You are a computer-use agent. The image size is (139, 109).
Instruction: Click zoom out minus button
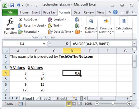(x=97, y=104)
